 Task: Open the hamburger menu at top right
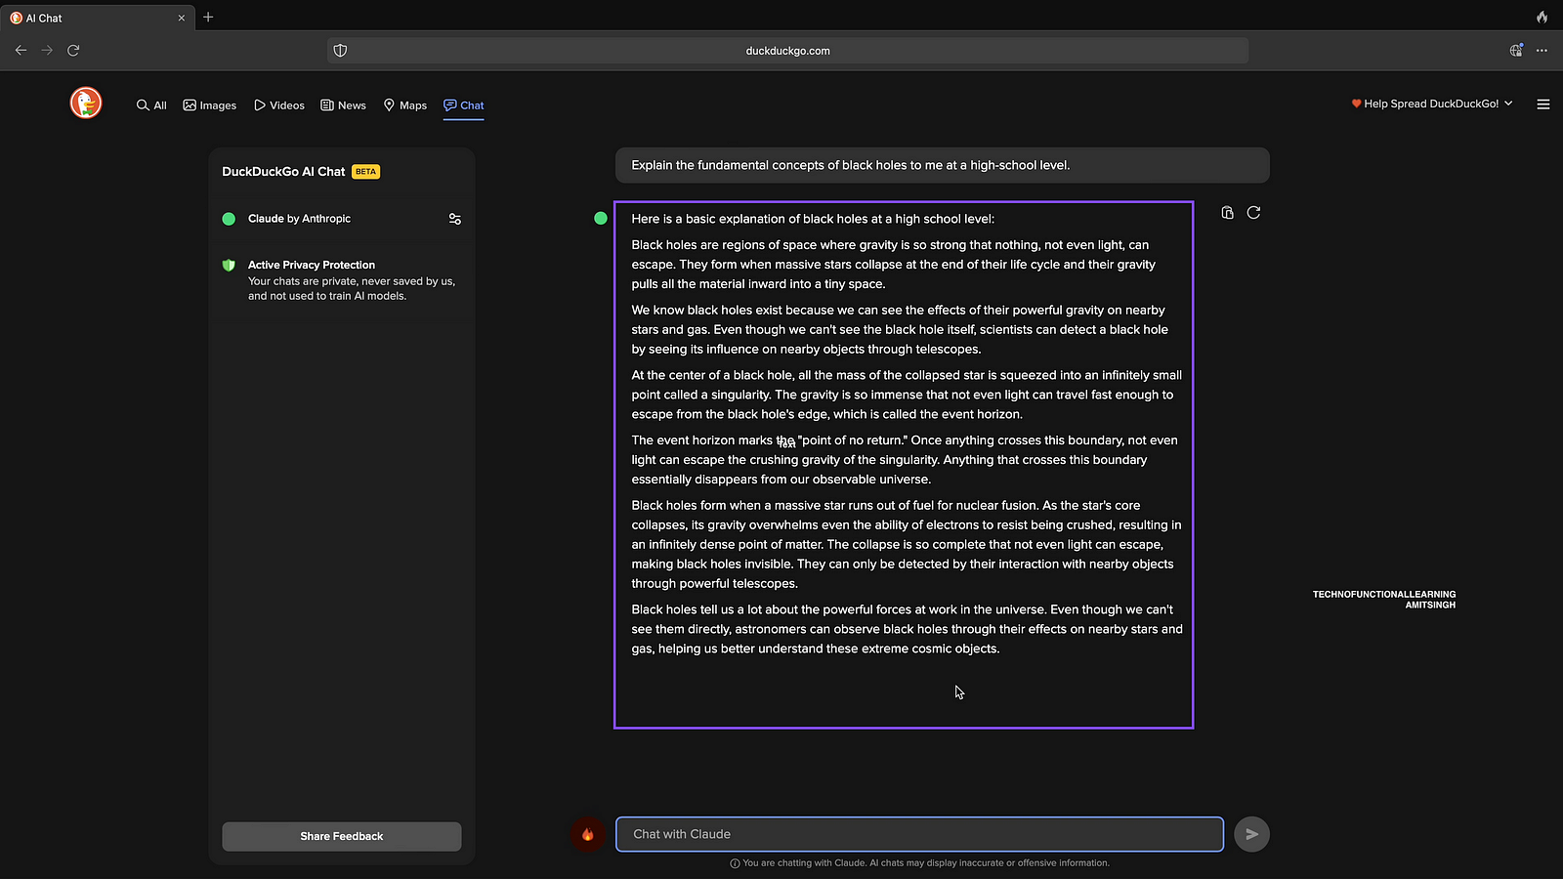pyautogui.click(x=1542, y=105)
